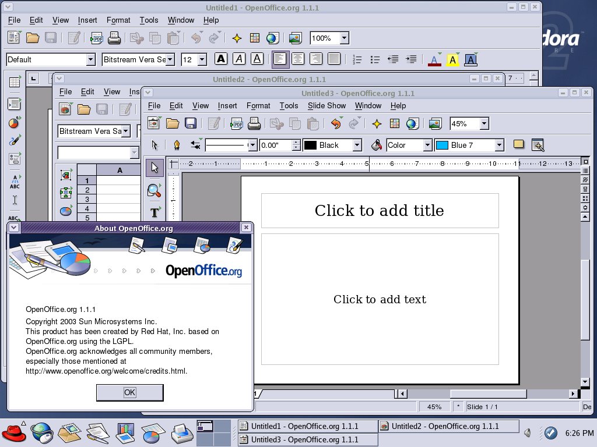Open the Default paragraph style dropdown
The image size is (597, 447).
(x=90, y=59)
